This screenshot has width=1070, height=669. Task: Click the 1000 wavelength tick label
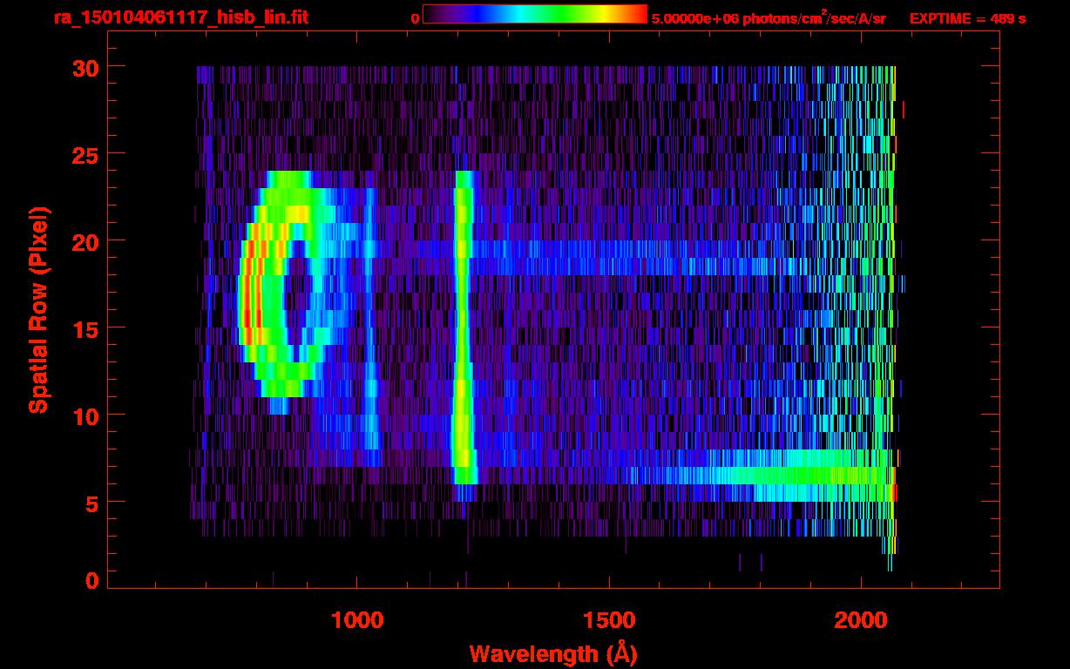(357, 619)
